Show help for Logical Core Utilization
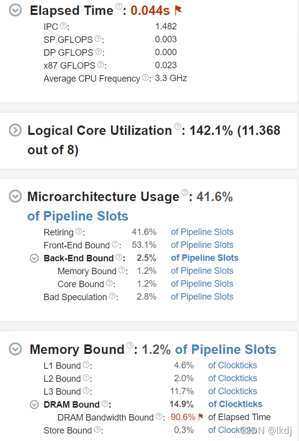The height and width of the screenshot is (441, 299). point(178,126)
